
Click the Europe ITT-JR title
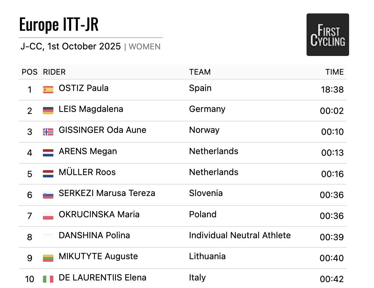pyautogui.click(x=59, y=25)
